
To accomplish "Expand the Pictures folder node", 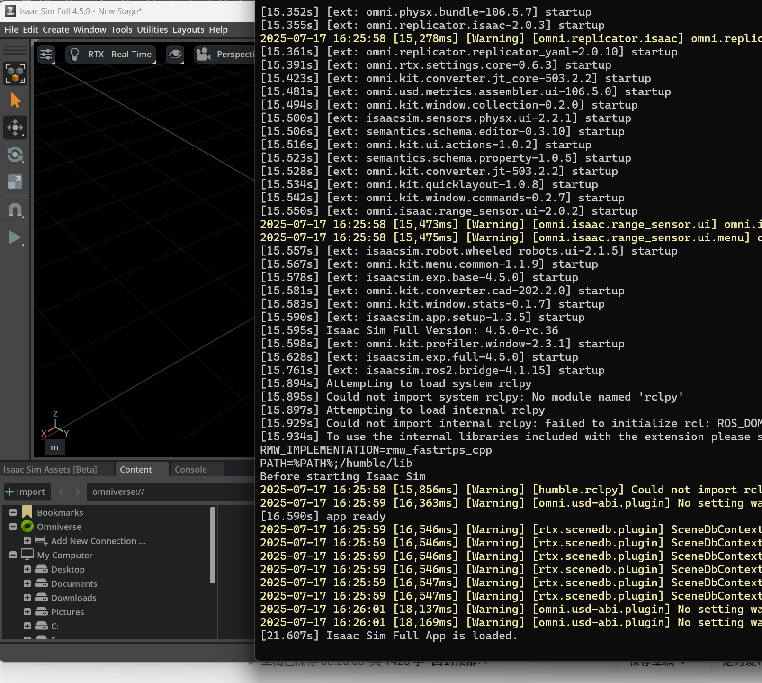I will point(27,611).
